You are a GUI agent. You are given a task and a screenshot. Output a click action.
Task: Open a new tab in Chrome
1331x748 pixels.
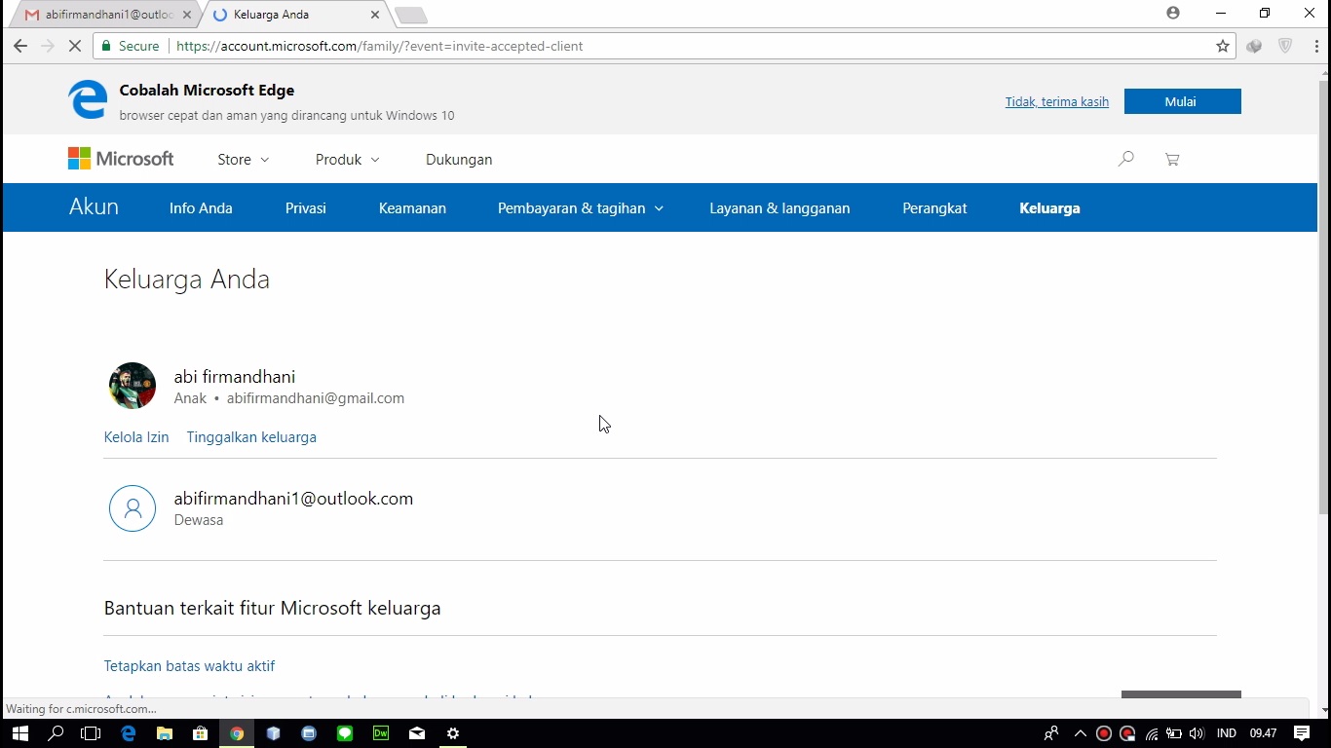411,15
